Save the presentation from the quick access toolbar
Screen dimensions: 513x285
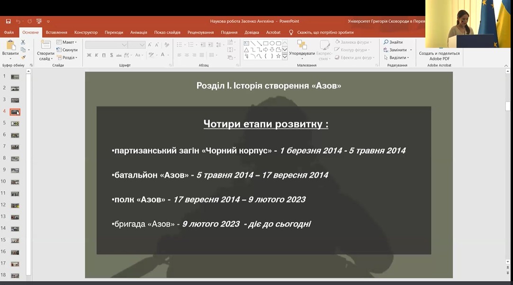coord(8,21)
